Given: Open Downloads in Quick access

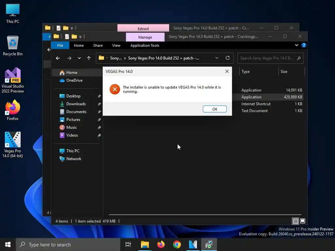Looking at the screenshot, I should [76, 104].
